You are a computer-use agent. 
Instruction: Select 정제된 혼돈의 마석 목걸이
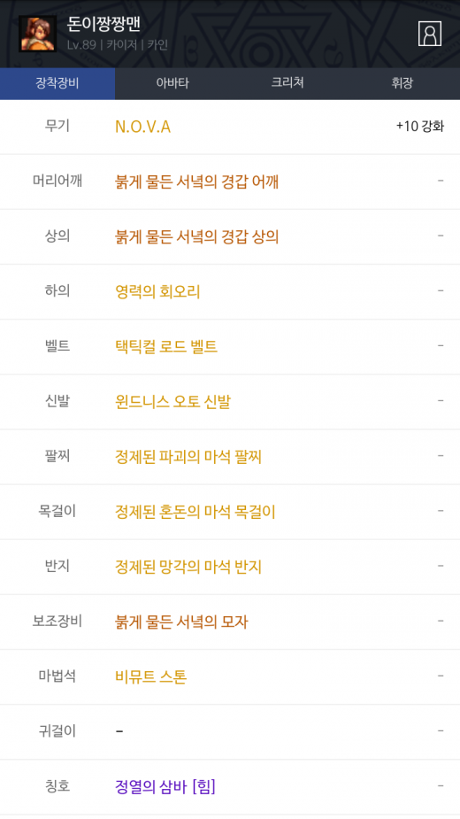(x=195, y=512)
